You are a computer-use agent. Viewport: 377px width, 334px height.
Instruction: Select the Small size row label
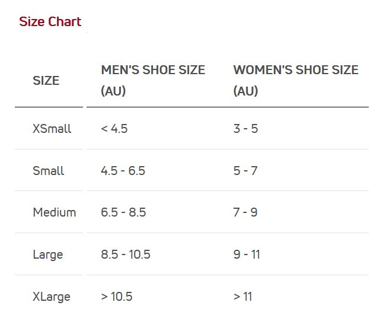[x=49, y=171]
